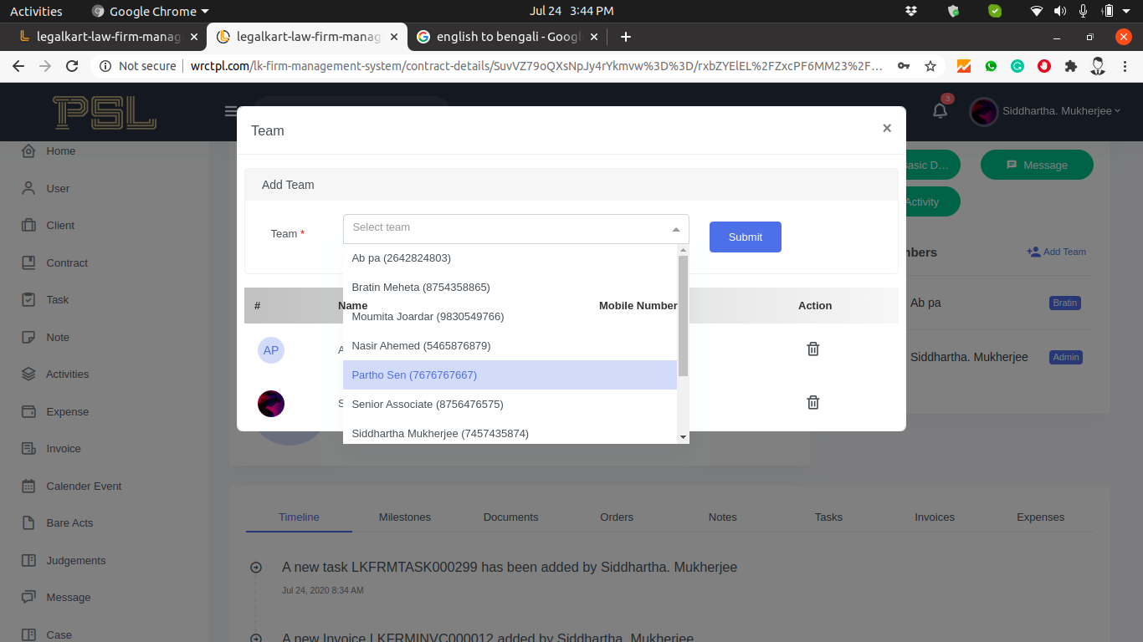Open the notifications bell

pos(940,111)
